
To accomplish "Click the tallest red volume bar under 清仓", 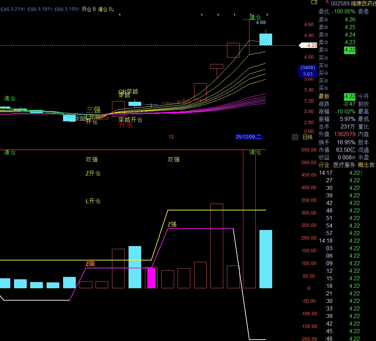I will (250, 219).
